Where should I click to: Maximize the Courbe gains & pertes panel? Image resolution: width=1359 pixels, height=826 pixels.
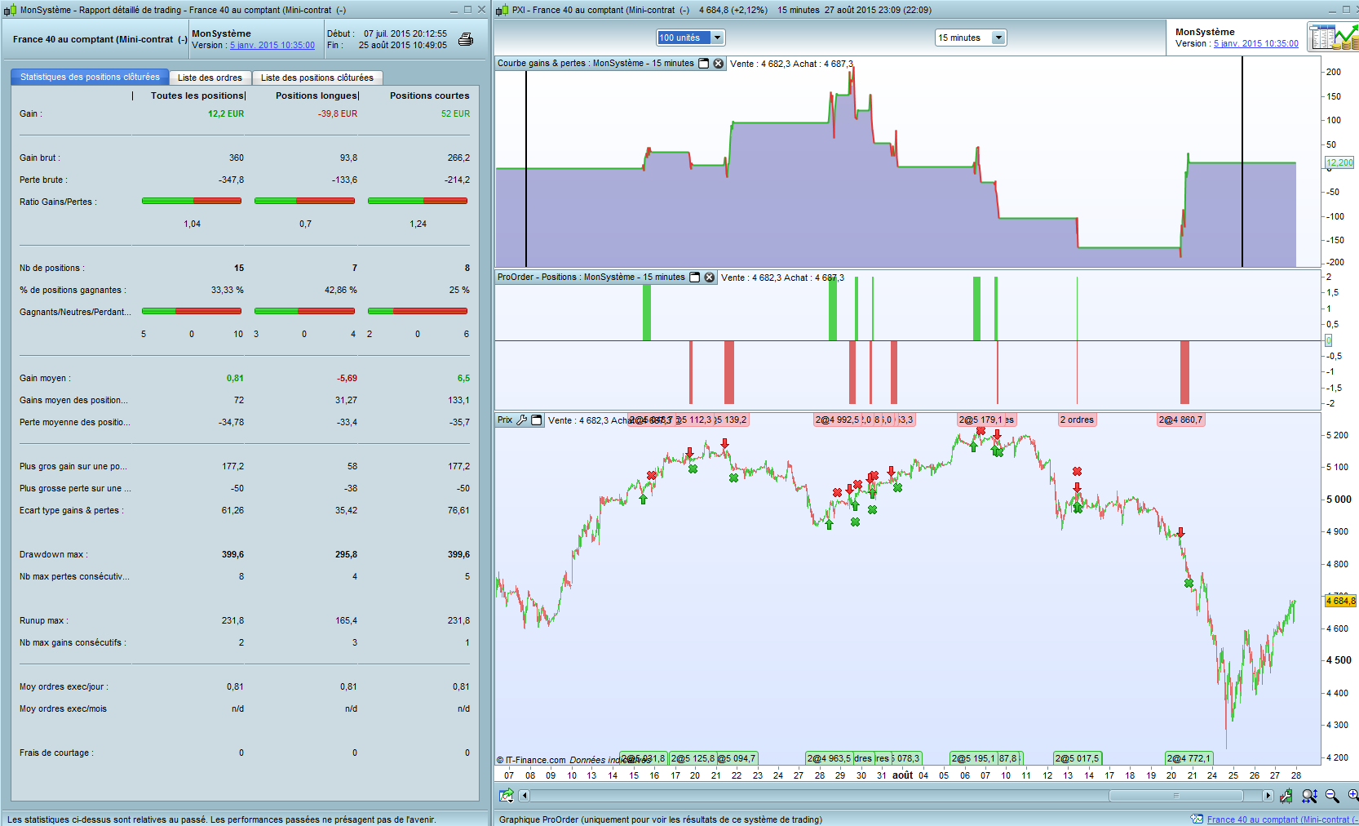tap(703, 64)
